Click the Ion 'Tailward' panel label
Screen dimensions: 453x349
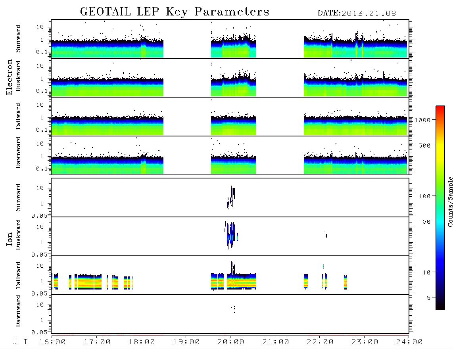[18, 275]
